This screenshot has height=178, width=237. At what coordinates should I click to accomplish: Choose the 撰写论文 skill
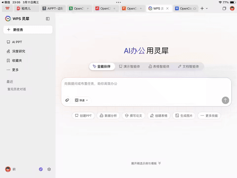click(x=133, y=116)
